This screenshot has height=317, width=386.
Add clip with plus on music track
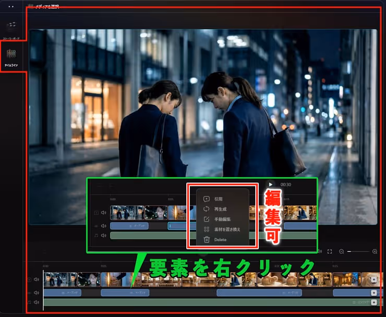374,302
